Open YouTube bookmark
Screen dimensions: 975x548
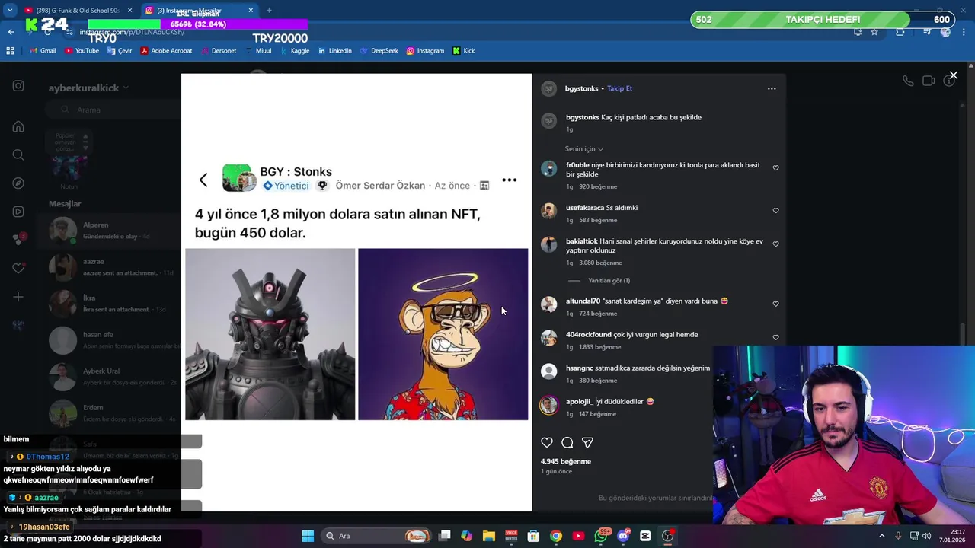tap(82, 51)
